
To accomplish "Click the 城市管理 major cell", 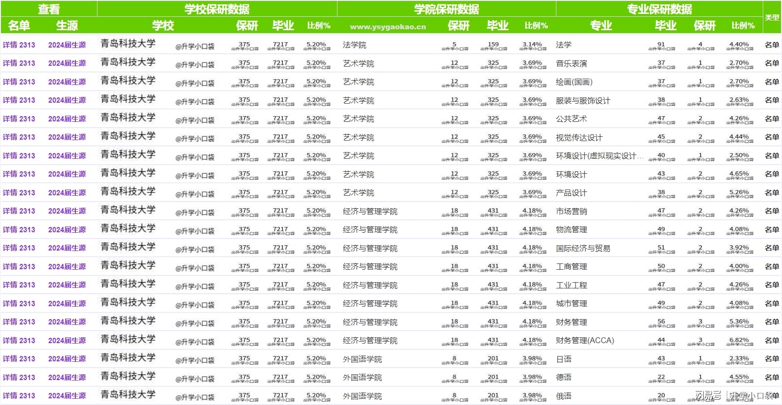I will pyautogui.click(x=571, y=303).
